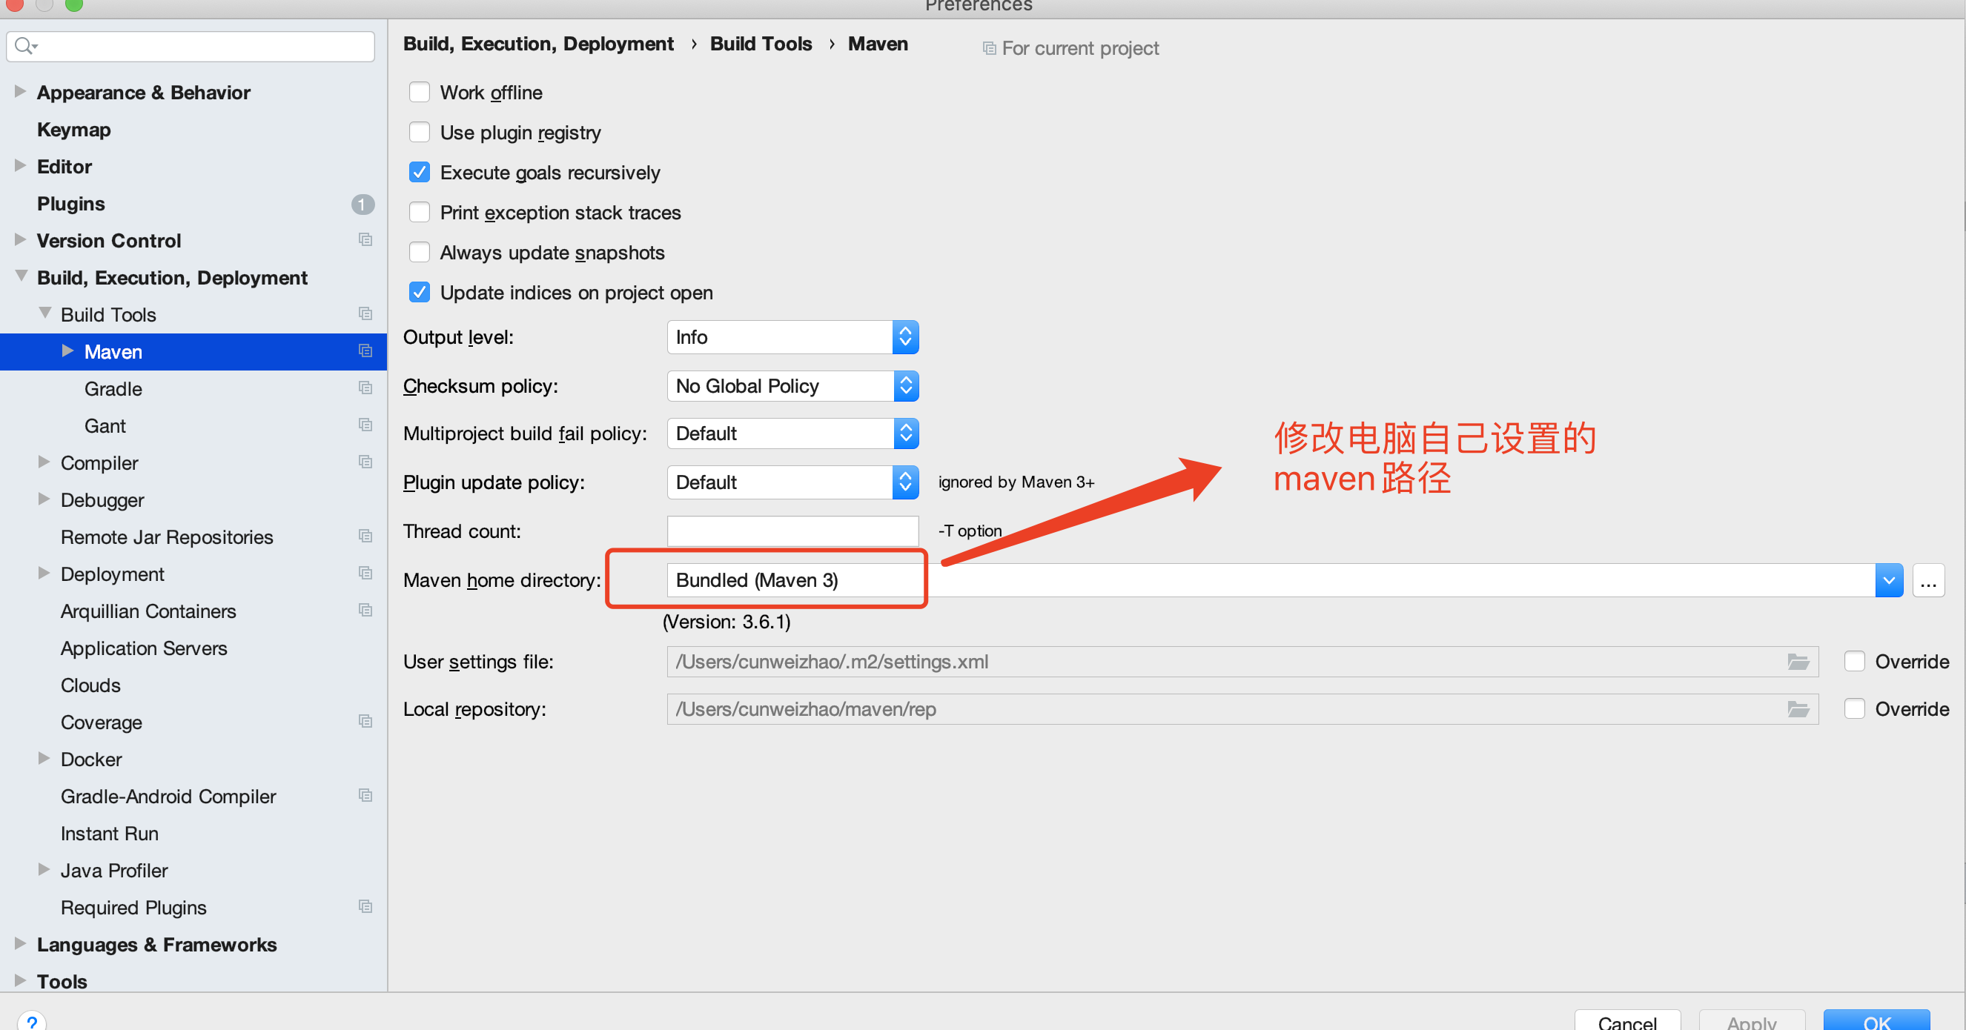This screenshot has width=1966, height=1030.
Task: Open the Keymap settings page
Action: [74, 130]
